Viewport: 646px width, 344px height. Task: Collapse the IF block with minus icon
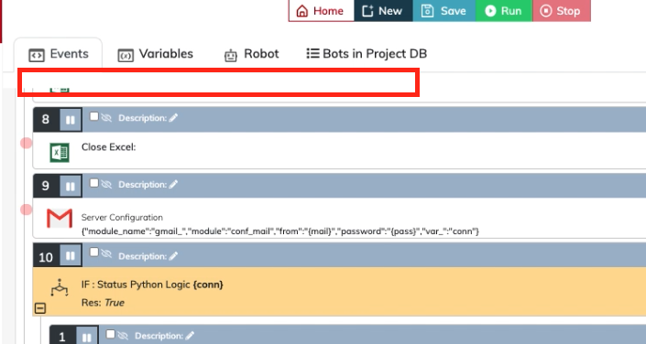[40, 307]
